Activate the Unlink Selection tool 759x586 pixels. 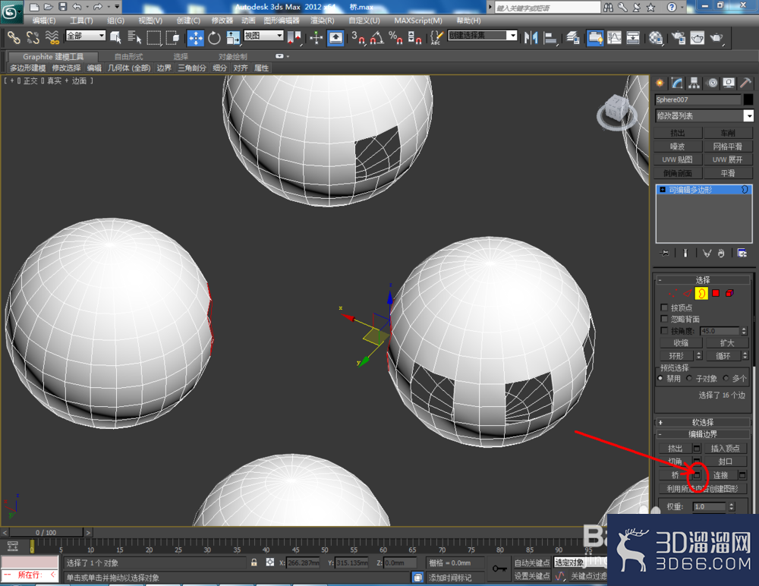[x=33, y=37]
